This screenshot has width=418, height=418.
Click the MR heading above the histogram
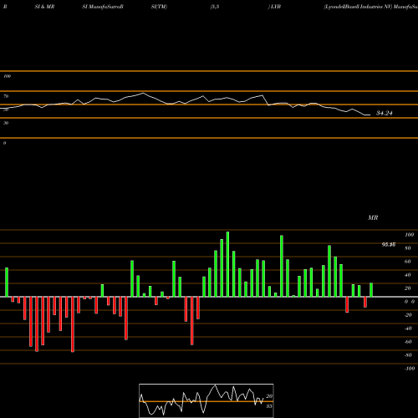click(x=373, y=217)
